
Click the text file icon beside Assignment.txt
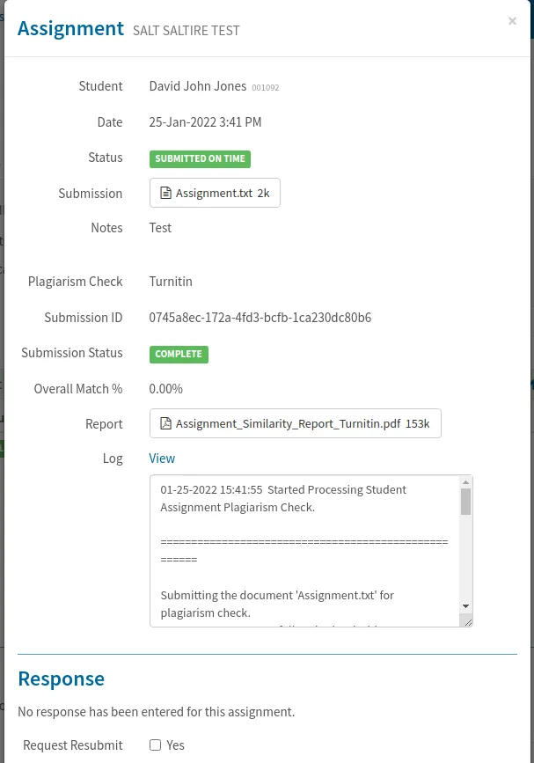click(x=166, y=194)
